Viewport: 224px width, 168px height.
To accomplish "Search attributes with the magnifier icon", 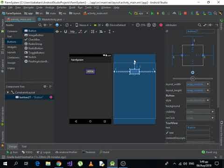I will [199, 25].
